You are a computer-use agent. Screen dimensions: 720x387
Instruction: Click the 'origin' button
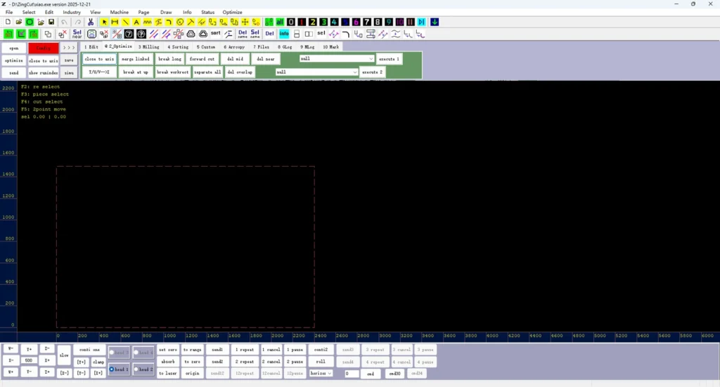(x=193, y=373)
